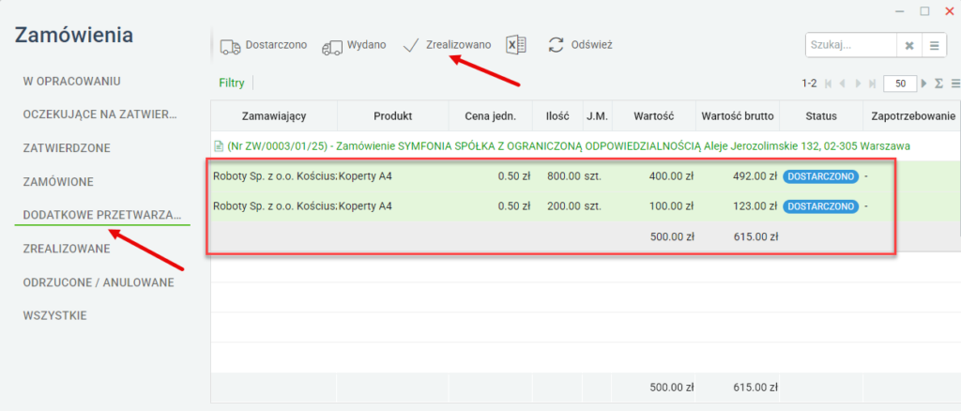The width and height of the screenshot is (961, 411).
Task: Click into the Szukaj search field
Action: (x=851, y=45)
